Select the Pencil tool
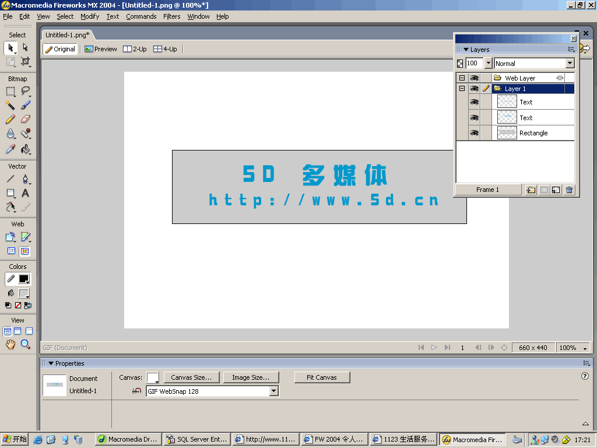Viewport: 597px width, 448px height. 10,119
